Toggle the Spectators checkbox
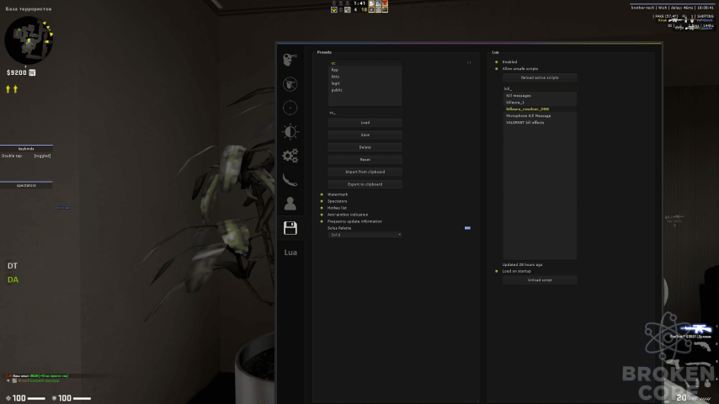Viewport: 719px width, 404px height. point(322,201)
